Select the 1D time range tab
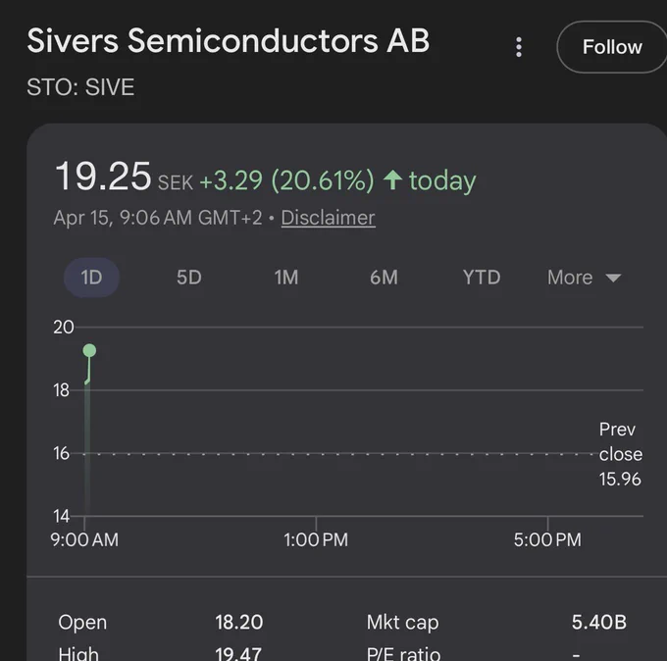This screenshot has width=667, height=661. (91, 278)
